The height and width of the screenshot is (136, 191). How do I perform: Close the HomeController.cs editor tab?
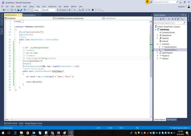21,15
